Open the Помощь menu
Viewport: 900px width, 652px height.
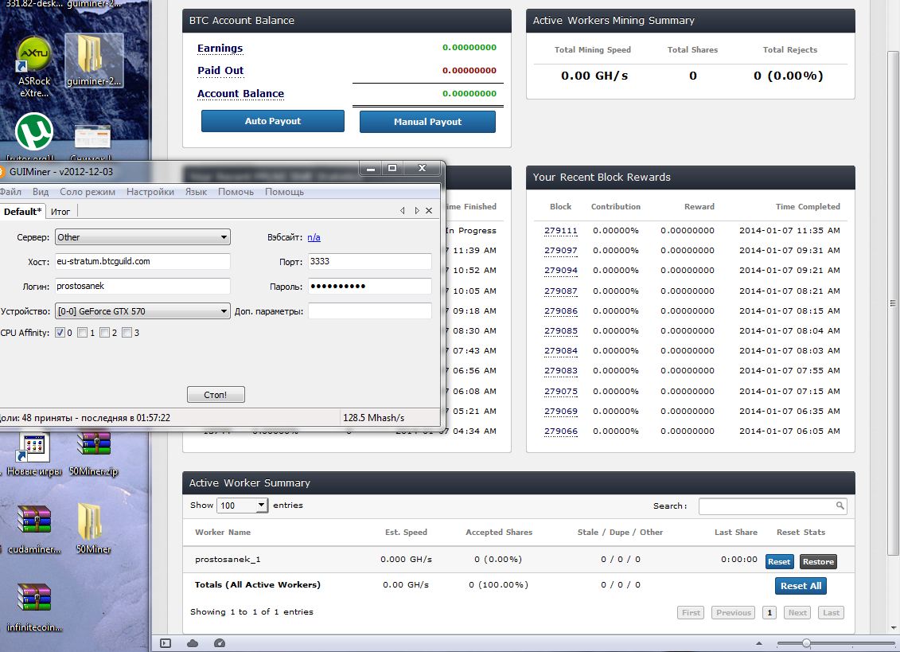pyautogui.click(x=284, y=192)
